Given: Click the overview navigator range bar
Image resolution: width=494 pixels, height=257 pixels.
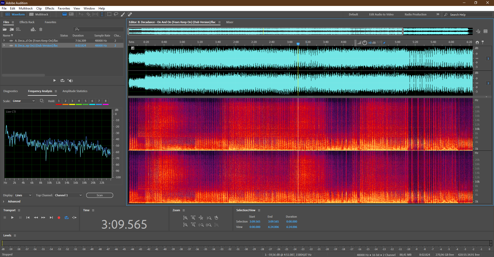Looking at the screenshot, I should coord(266,31).
